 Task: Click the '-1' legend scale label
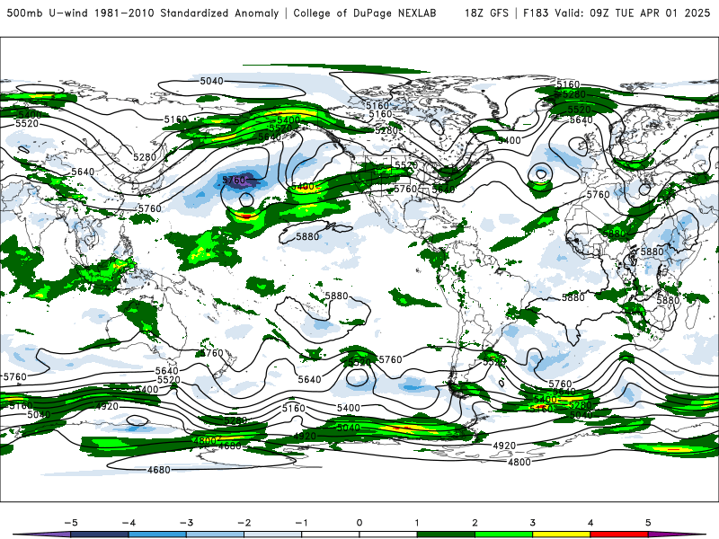tap(301, 523)
